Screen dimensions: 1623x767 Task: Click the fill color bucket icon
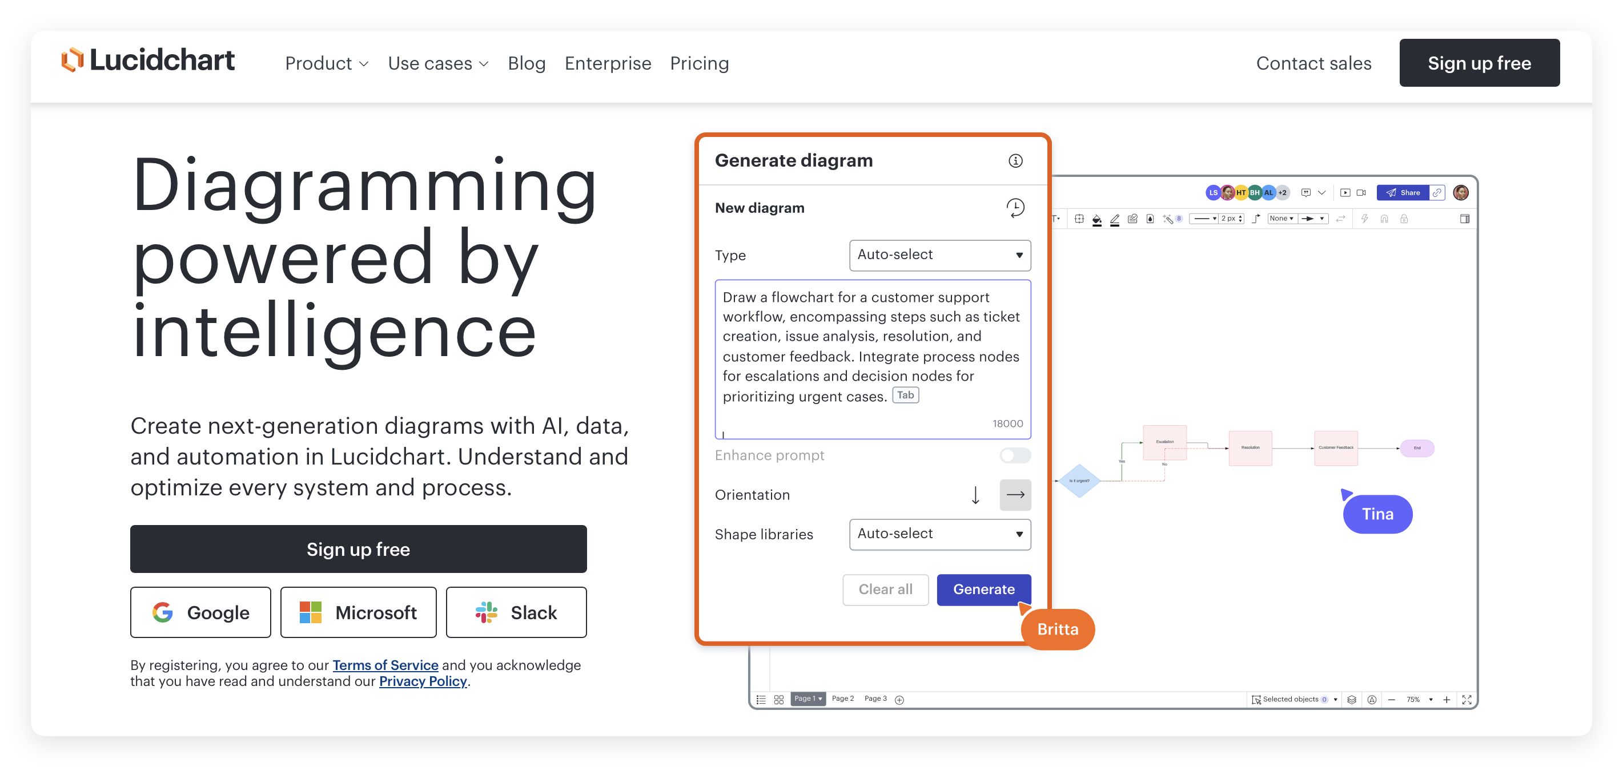[x=1096, y=219]
